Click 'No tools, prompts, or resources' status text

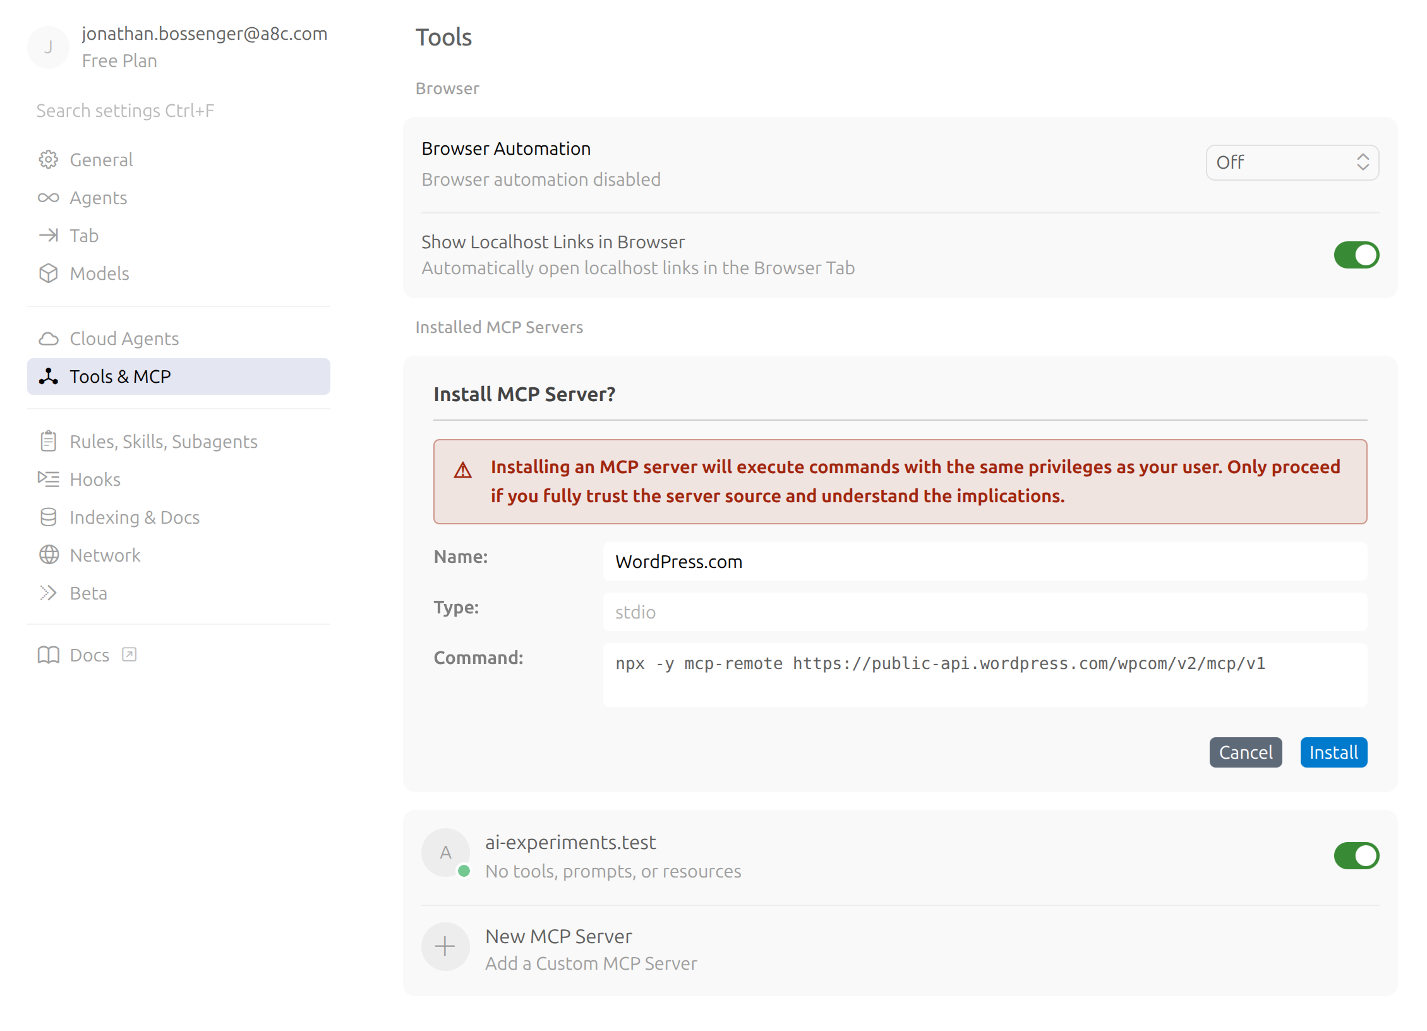(x=613, y=871)
